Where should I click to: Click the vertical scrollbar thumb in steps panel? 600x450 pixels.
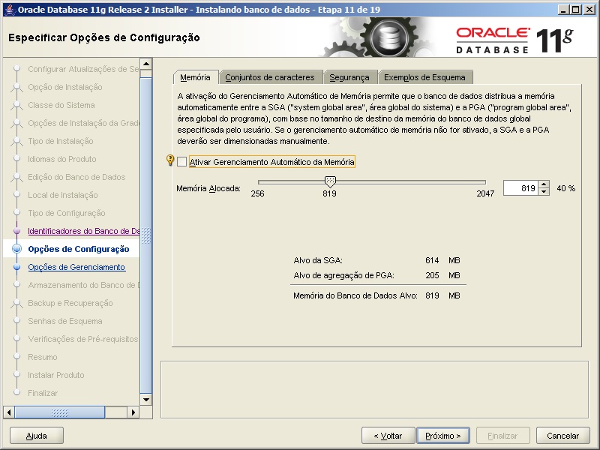coord(146,235)
